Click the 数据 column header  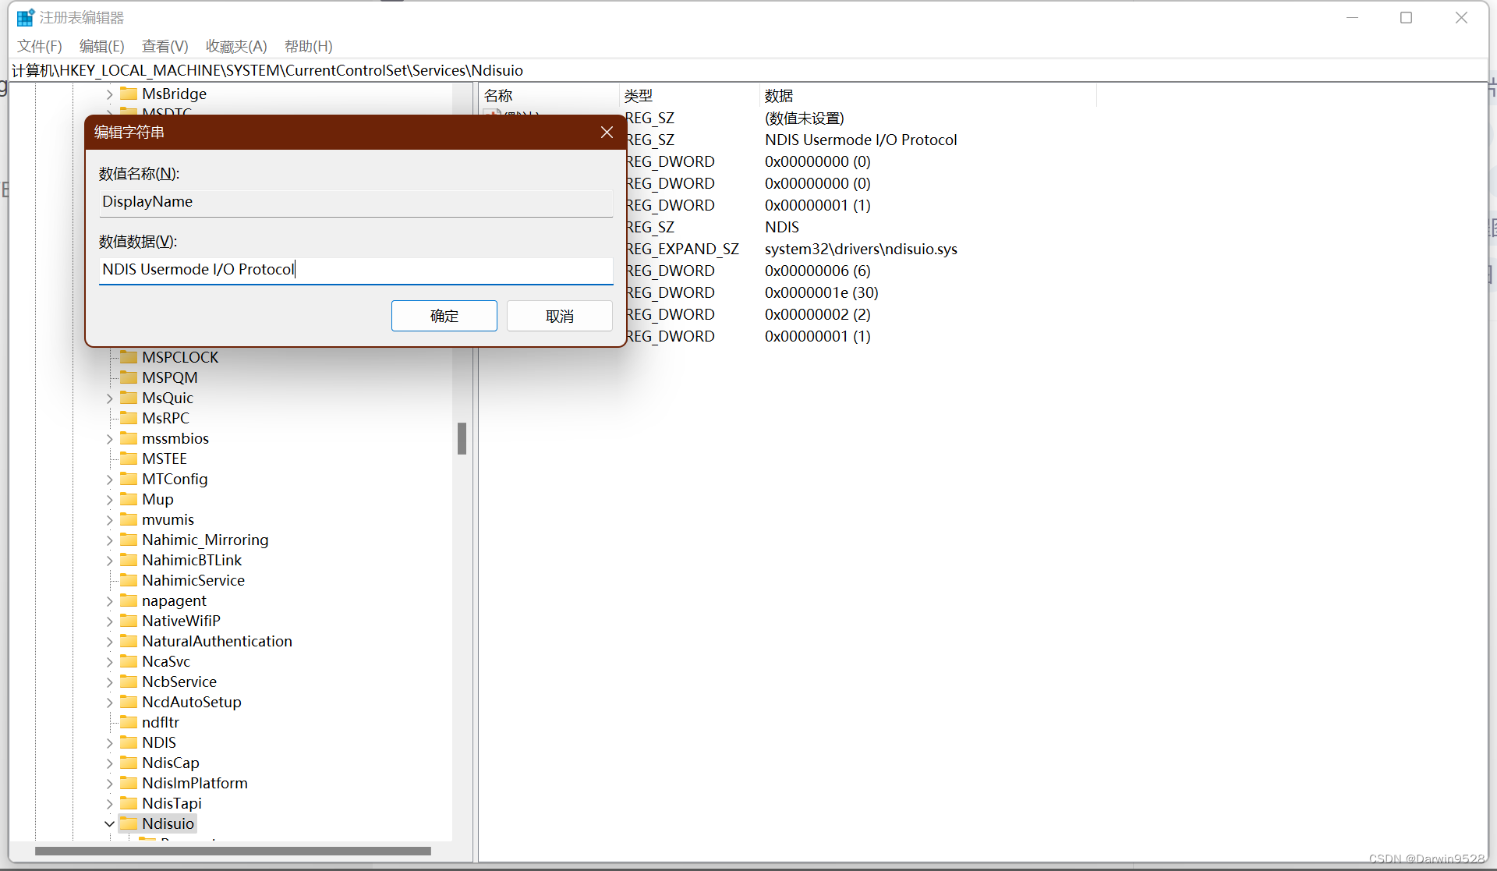(780, 95)
